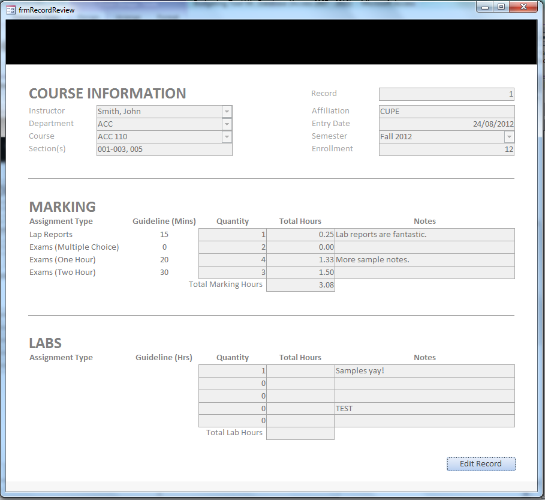Click the Edit Record button

[481, 464]
